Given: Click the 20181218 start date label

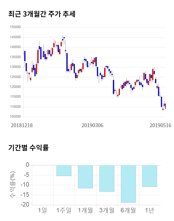Looking at the screenshot, I should [x=22, y=125].
